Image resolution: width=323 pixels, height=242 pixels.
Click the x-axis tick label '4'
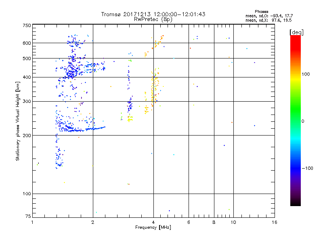(x=153, y=222)
